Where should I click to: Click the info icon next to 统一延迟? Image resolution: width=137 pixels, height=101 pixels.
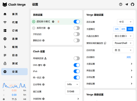tap(44, 78)
